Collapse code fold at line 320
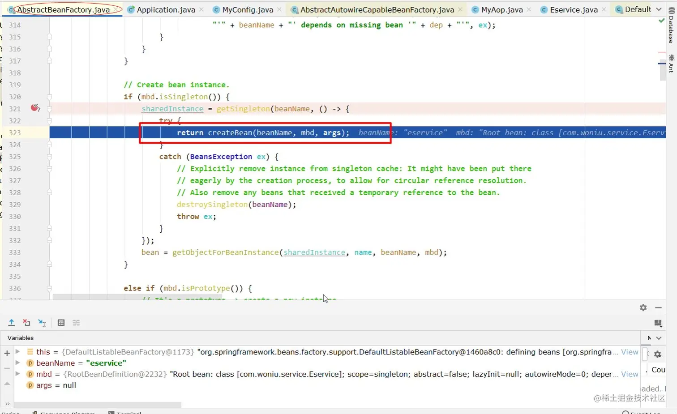The image size is (677, 414). (49, 97)
